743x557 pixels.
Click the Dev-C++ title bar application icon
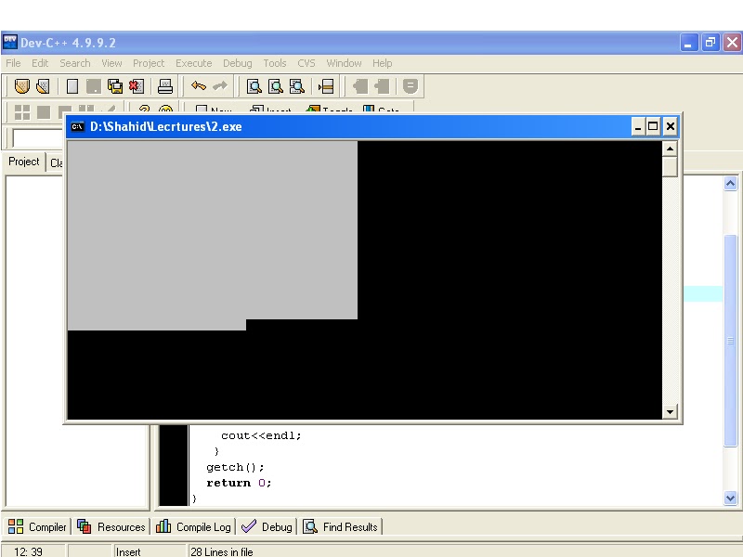pos(10,42)
